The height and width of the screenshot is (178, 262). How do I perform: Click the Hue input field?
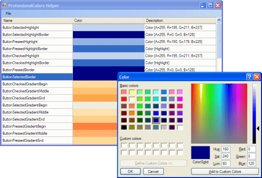[x=226, y=149]
